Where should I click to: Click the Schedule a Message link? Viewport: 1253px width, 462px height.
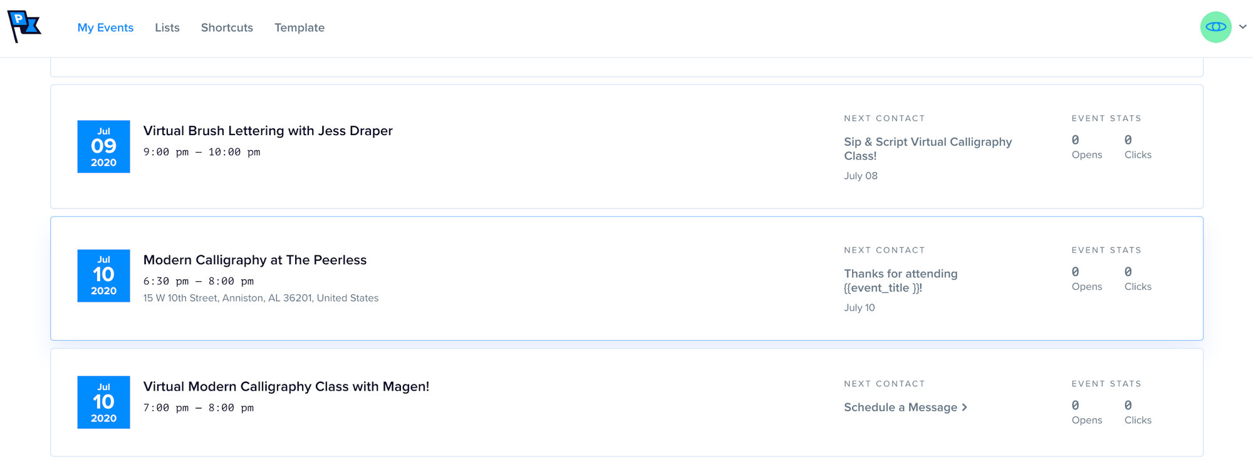[900, 408]
